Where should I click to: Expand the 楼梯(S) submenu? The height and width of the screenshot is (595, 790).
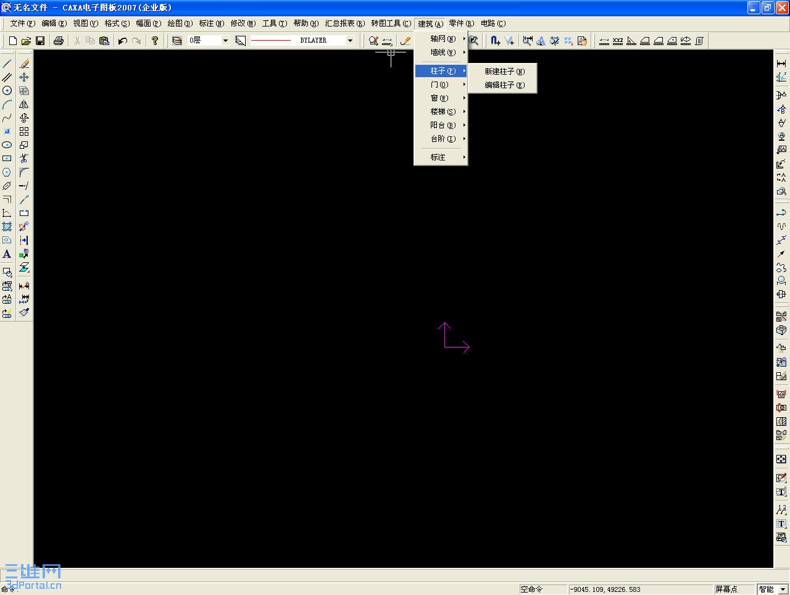[x=441, y=112]
